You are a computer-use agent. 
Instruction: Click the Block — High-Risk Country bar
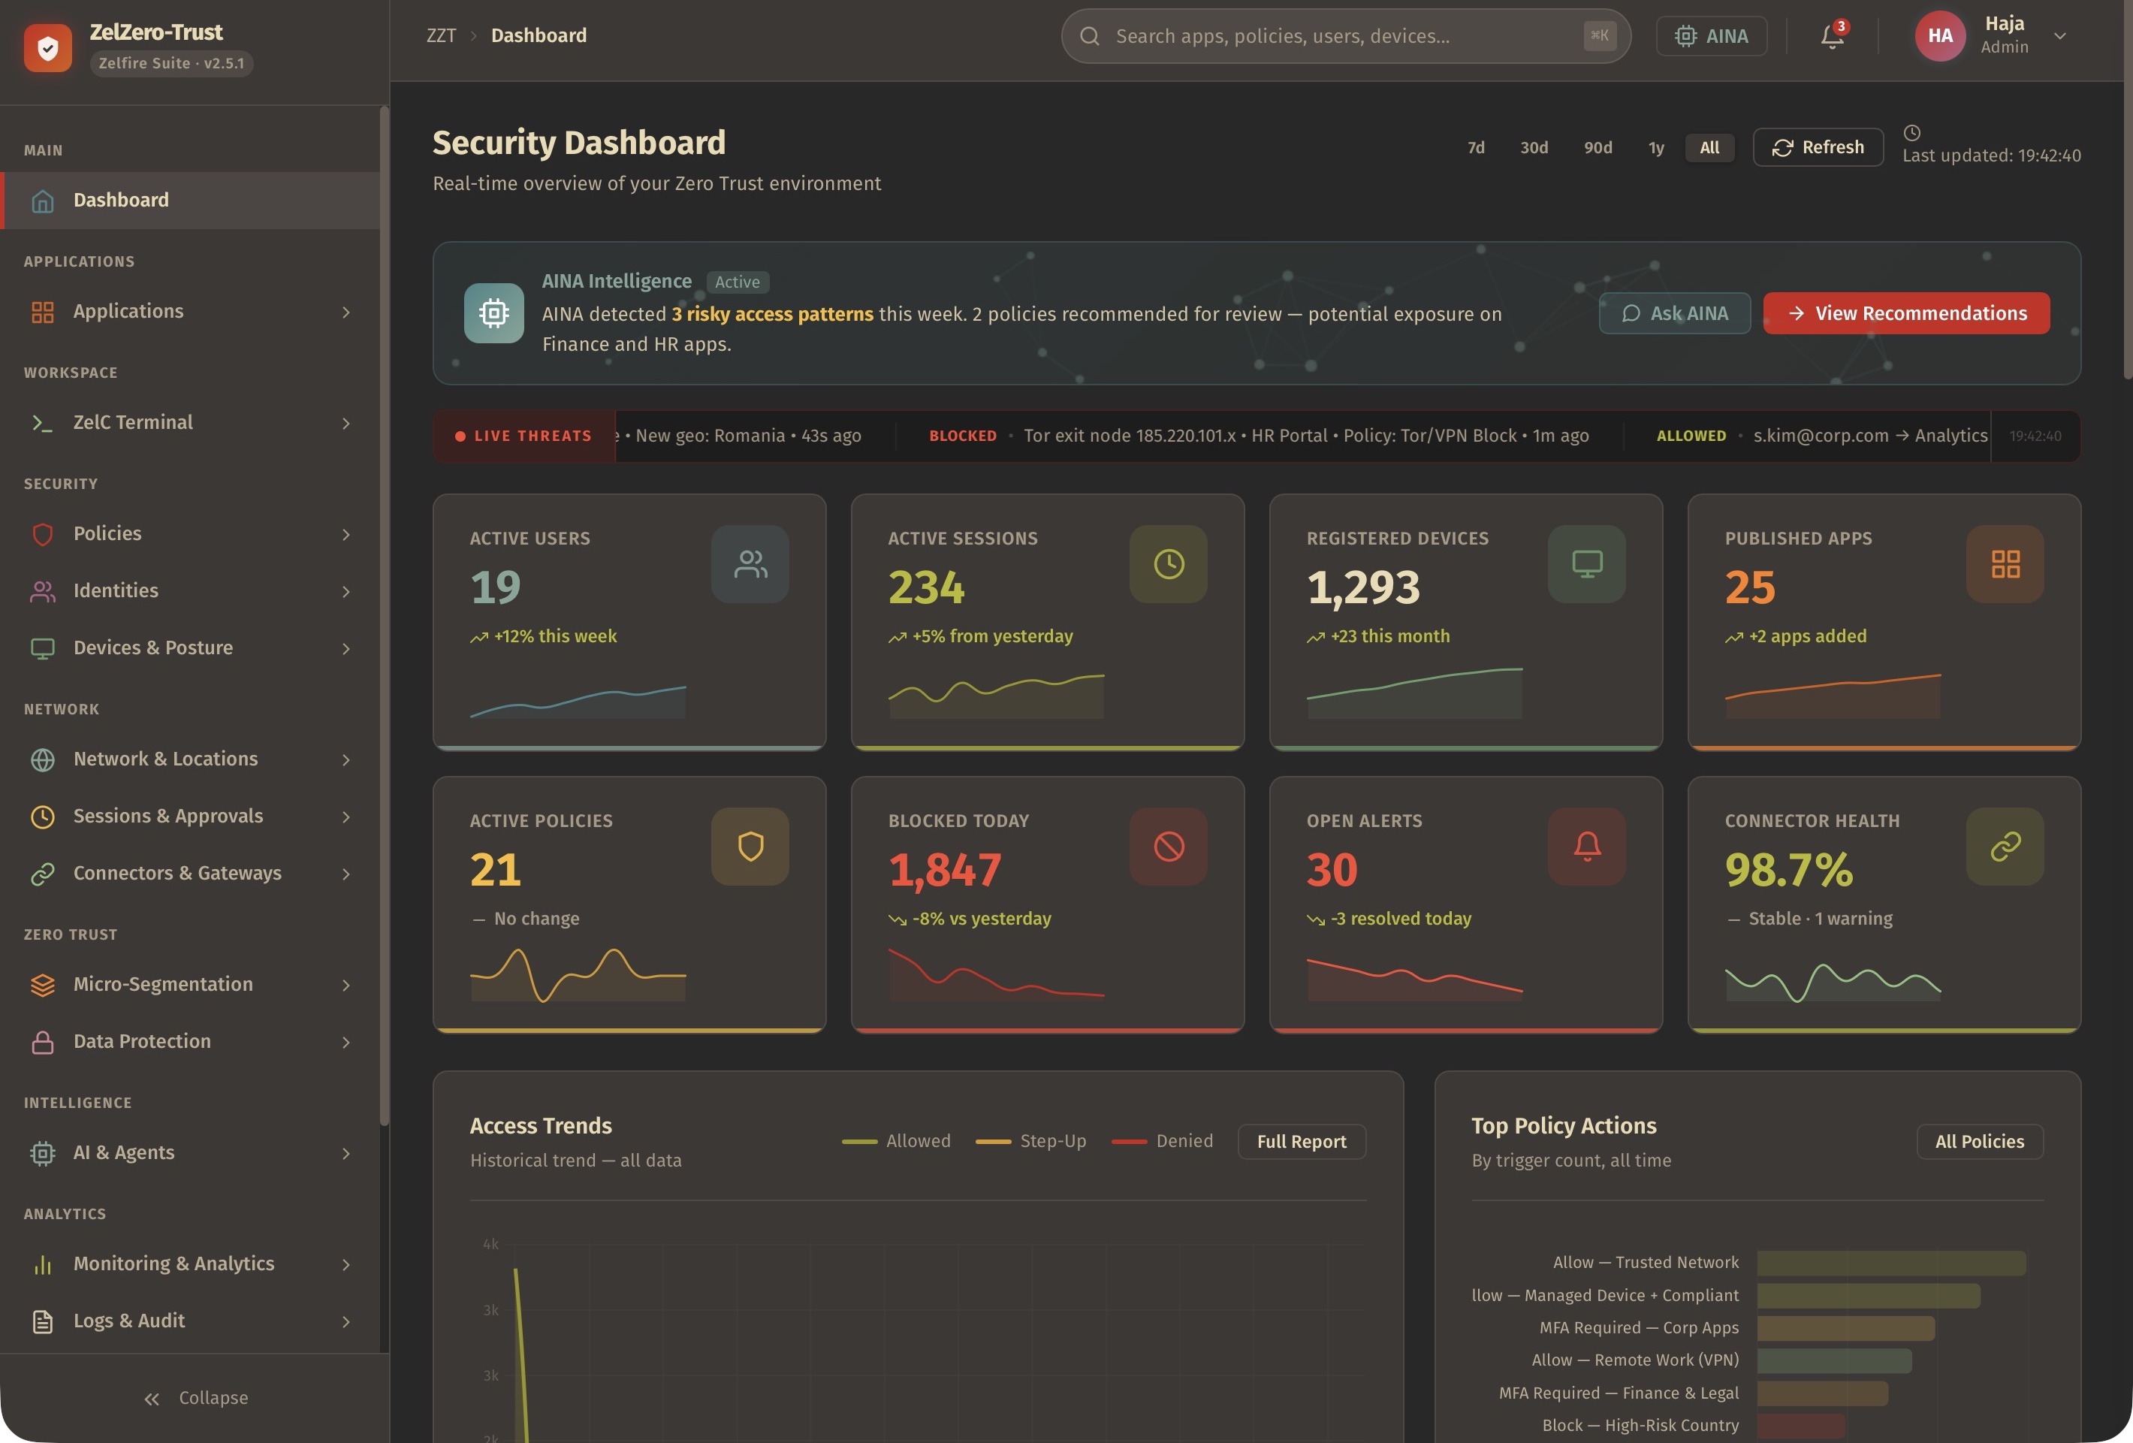click(1801, 1426)
